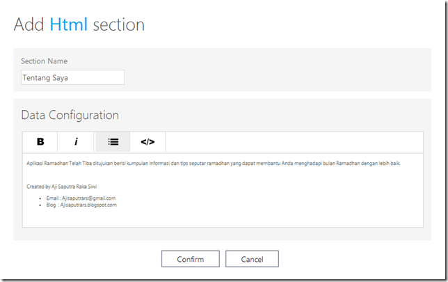The width and height of the screenshot is (448, 282).
Task: Click the 'Aplikasi Ramadhan Telah Tiba' paragraph text
Action: [214, 164]
